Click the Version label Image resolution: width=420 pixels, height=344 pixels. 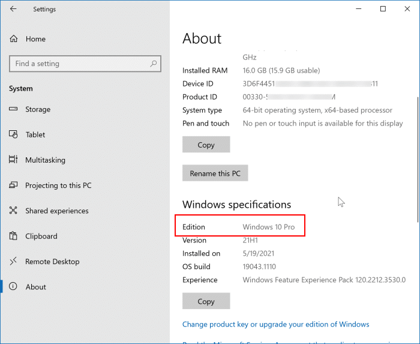coord(194,240)
